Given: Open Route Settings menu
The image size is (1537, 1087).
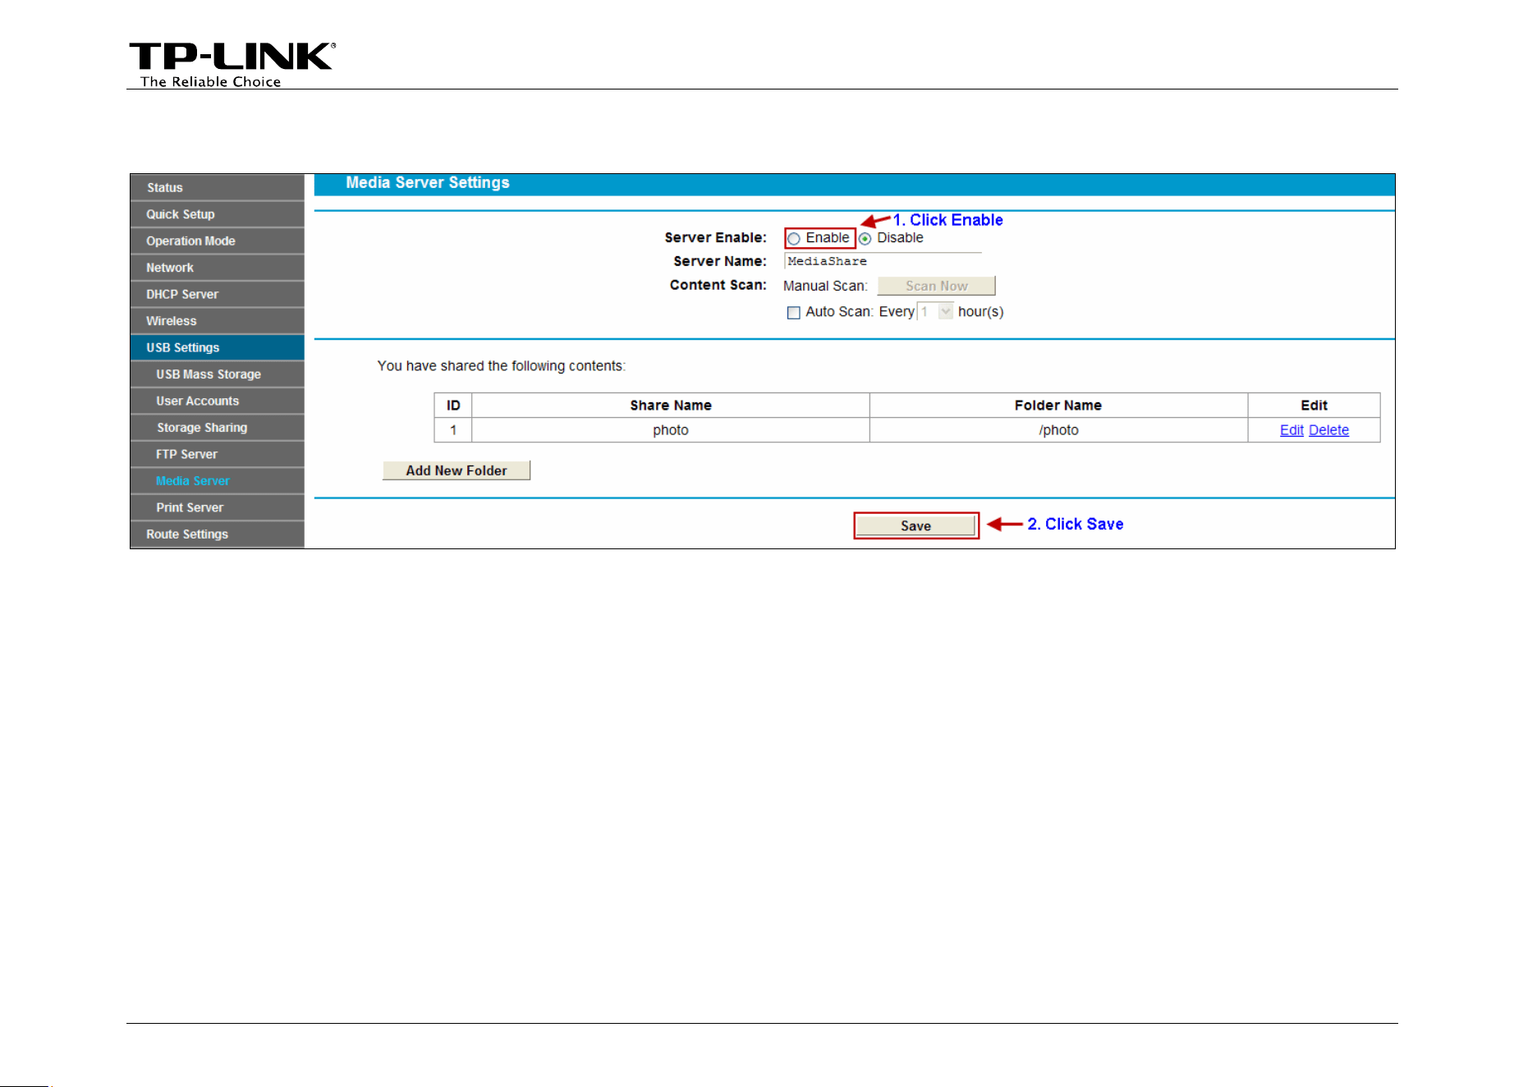Looking at the screenshot, I should (x=218, y=534).
